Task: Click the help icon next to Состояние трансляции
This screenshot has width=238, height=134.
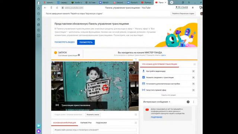Action: [79, 55]
